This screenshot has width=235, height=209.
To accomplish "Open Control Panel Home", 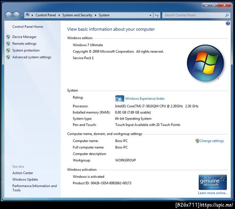I will [x=27, y=27].
